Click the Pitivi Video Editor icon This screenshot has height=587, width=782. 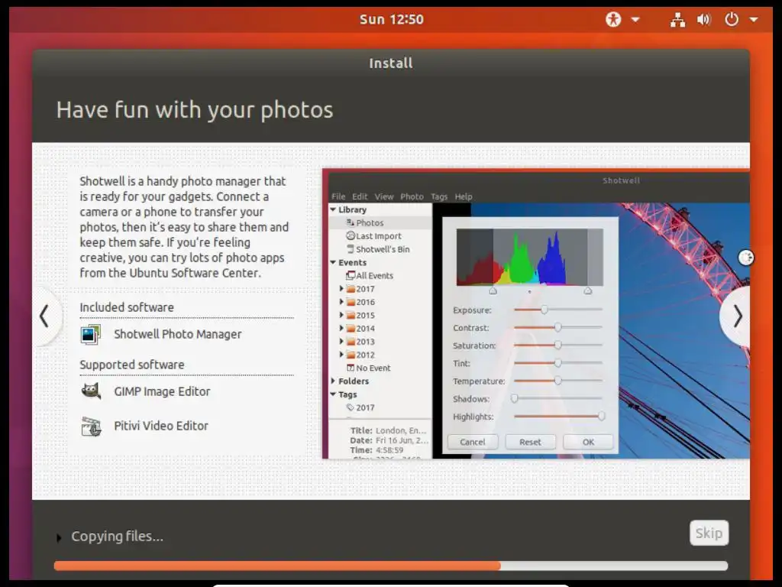91,426
